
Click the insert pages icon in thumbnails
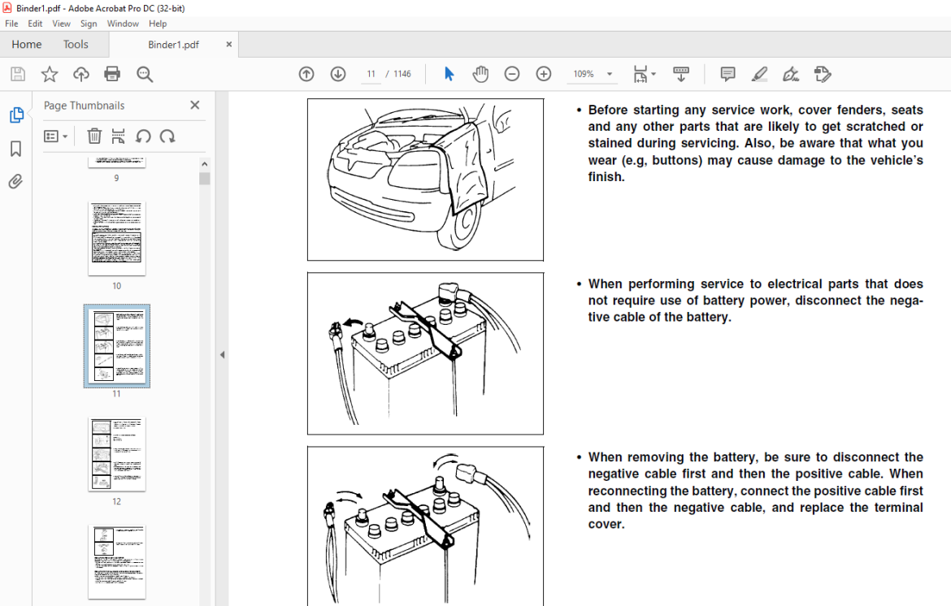[119, 136]
